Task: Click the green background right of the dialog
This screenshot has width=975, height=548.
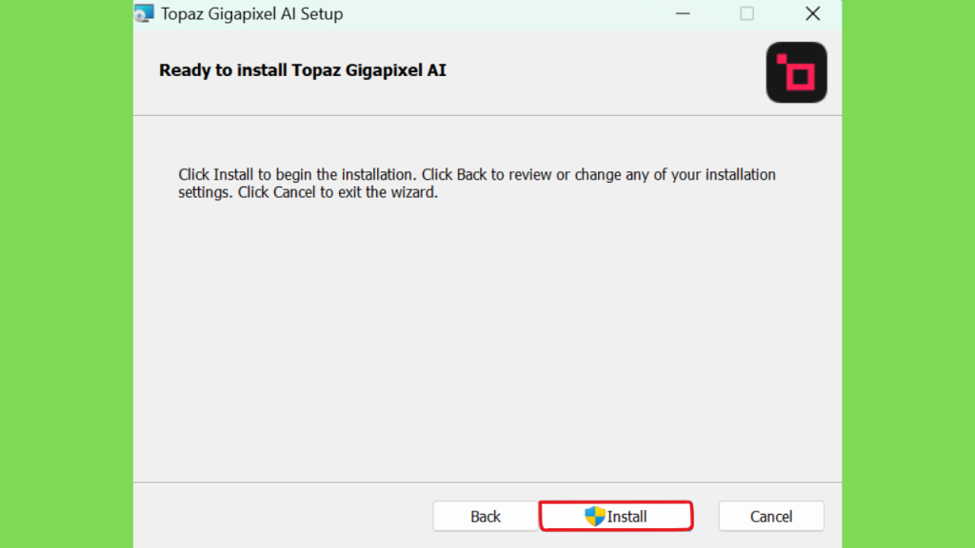Action: pos(908,274)
